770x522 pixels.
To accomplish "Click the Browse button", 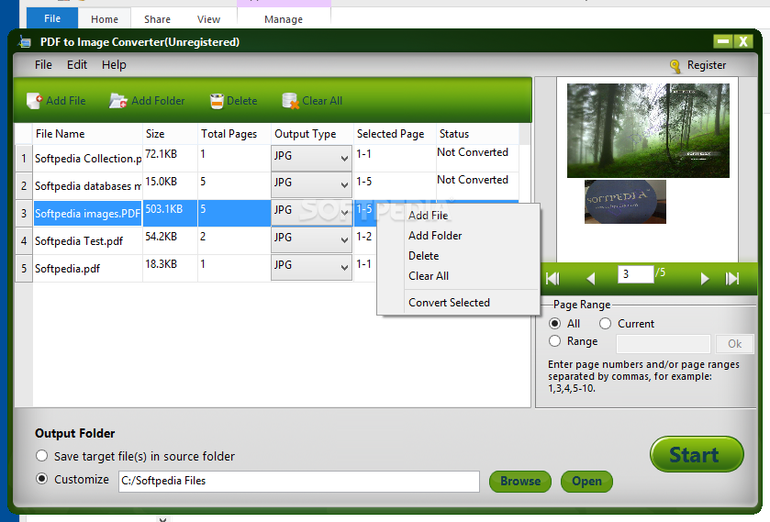I will click(520, 482).
